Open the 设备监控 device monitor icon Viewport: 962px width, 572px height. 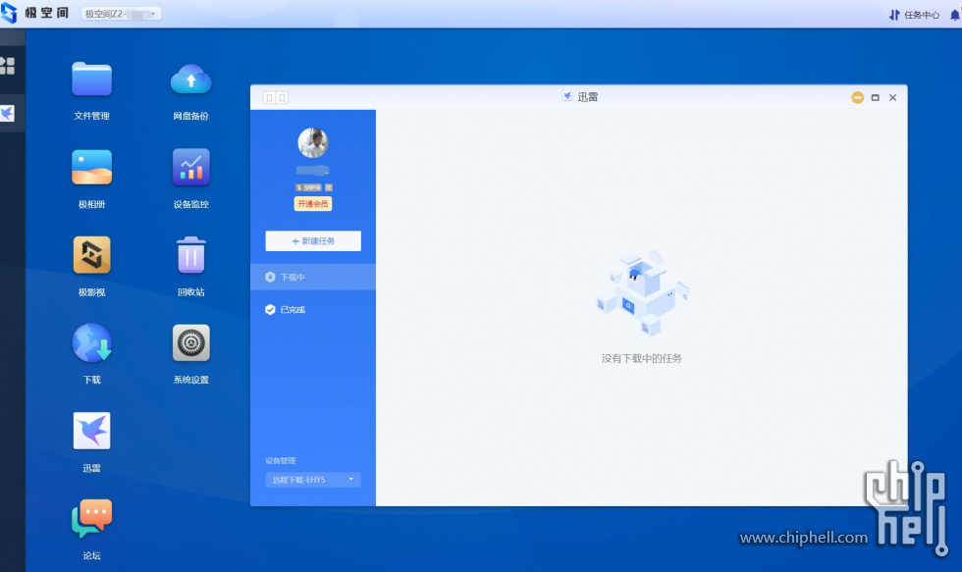coord(190,168)
